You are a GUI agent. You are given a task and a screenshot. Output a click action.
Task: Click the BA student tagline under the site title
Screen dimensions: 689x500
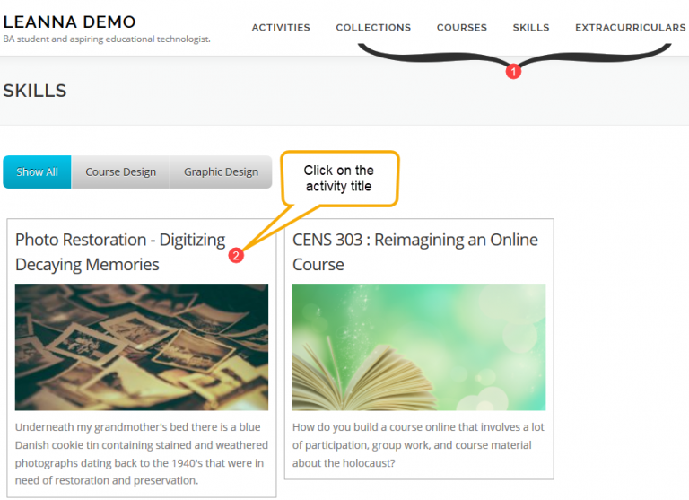pyautogui.click(x=107, y=39)
